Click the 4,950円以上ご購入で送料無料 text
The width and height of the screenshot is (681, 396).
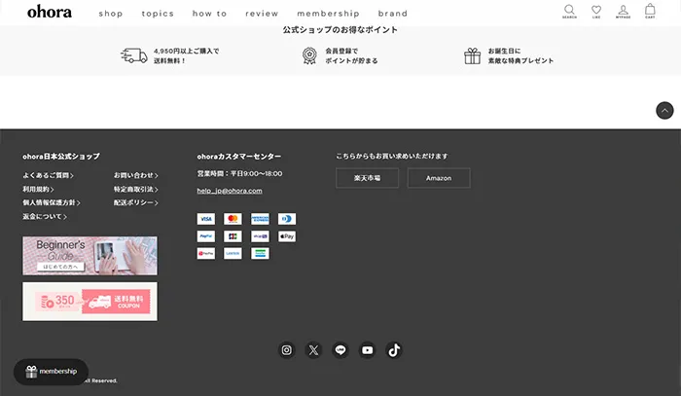pyautogui.click(x=187, y=55)
